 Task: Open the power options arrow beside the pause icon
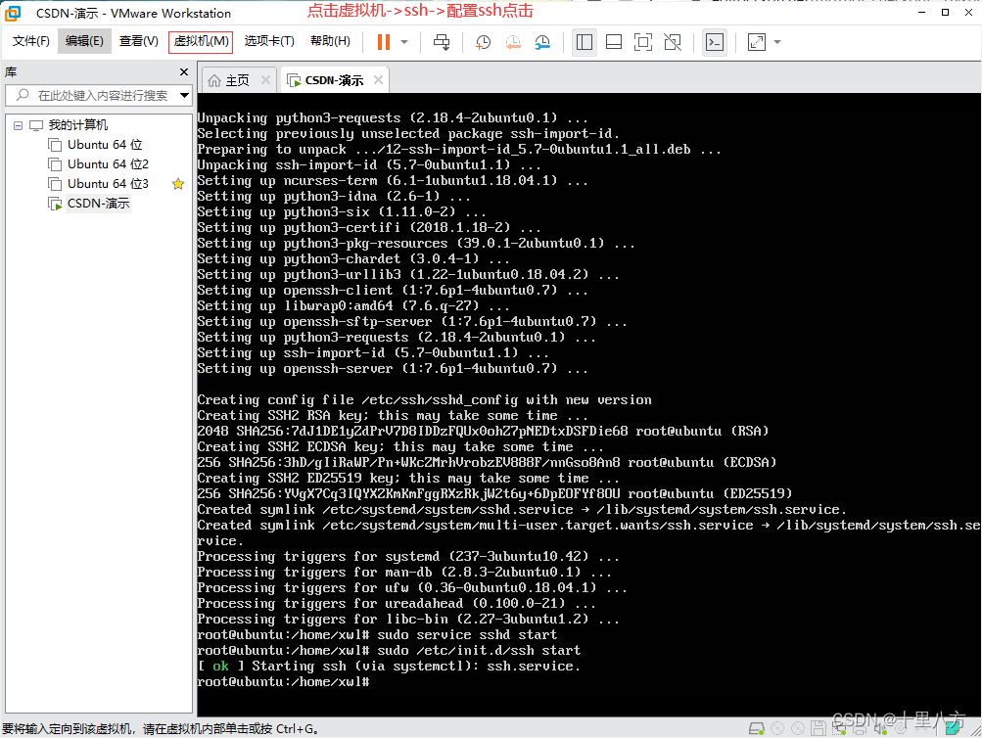pyautogui.click(x=404, y=42)
